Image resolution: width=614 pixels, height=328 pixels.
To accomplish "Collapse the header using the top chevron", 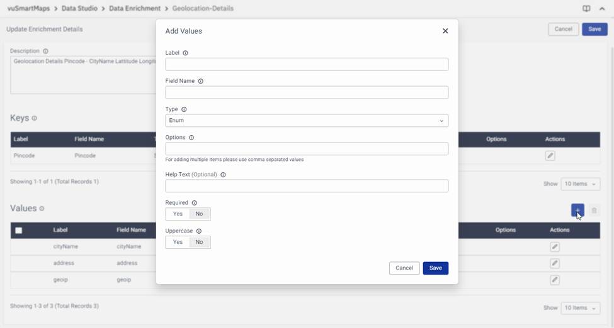I will point(602,9).
